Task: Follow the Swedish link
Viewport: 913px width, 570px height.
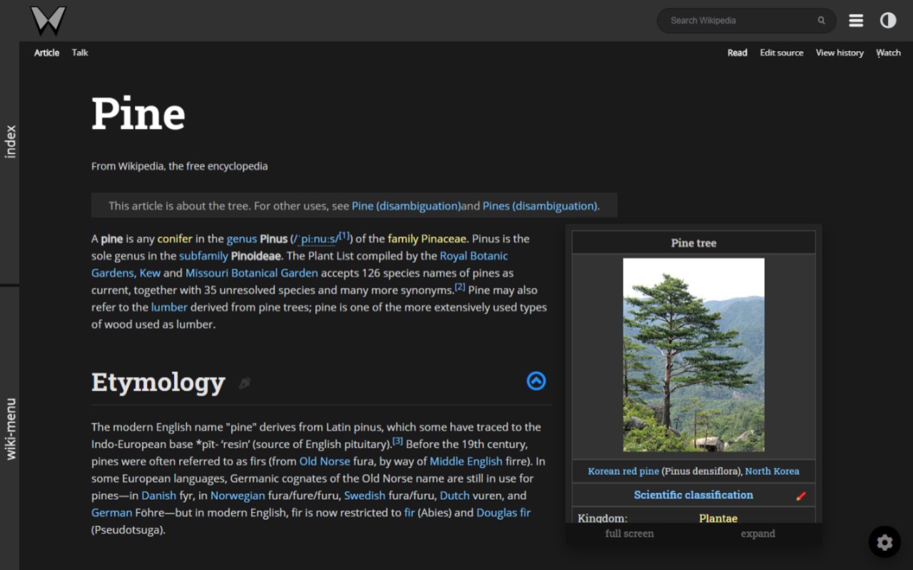Action: click(x=364, y=495)
